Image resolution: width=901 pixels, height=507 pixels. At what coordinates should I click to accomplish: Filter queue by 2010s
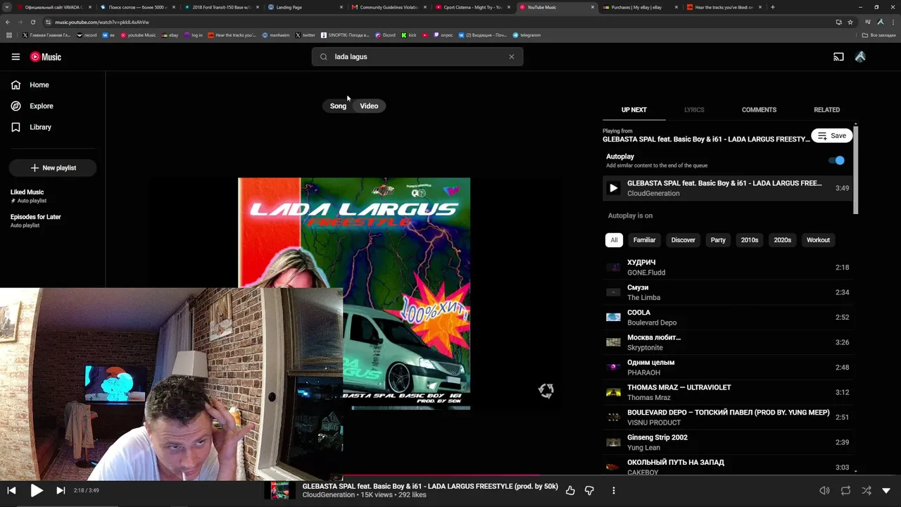[749, 240]
